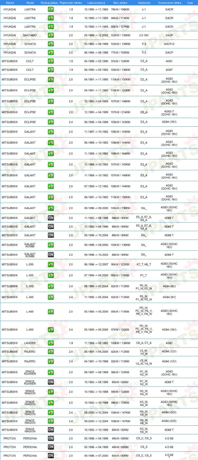Select the fuel icon in the Santamo row
This screenshot has height=460, width=198.
coord(51,35)
